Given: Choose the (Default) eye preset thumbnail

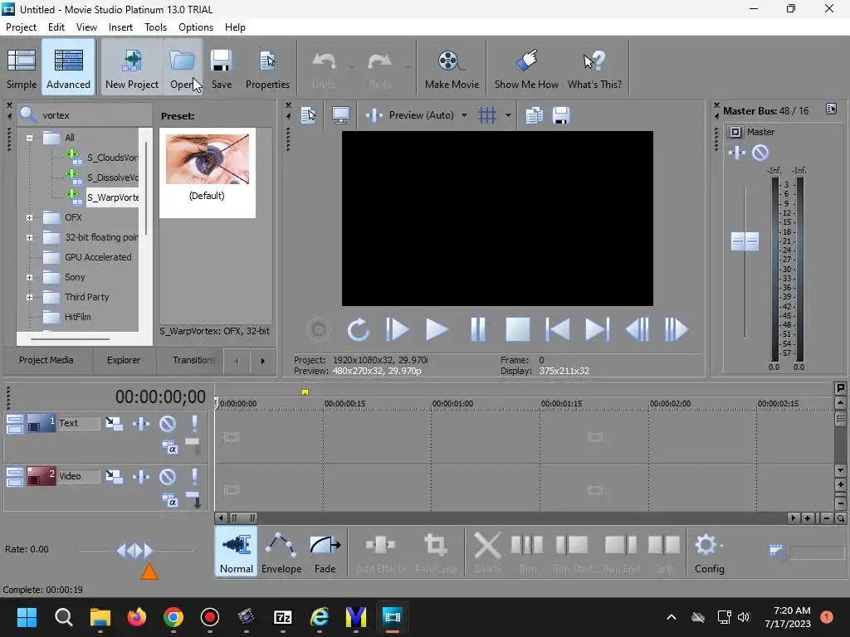Looking at the screenshot, I should point(207,159).
